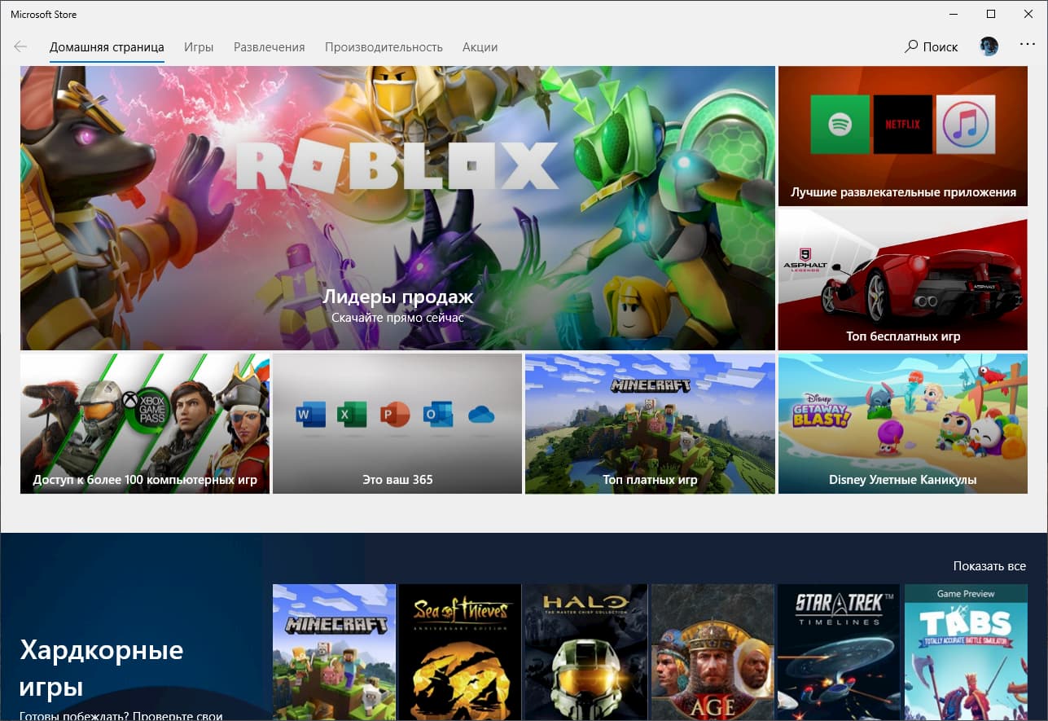This screenshot has height=721, width=1048.
Task: Switch to the Акции tab
Action: (x=480, y=47)
